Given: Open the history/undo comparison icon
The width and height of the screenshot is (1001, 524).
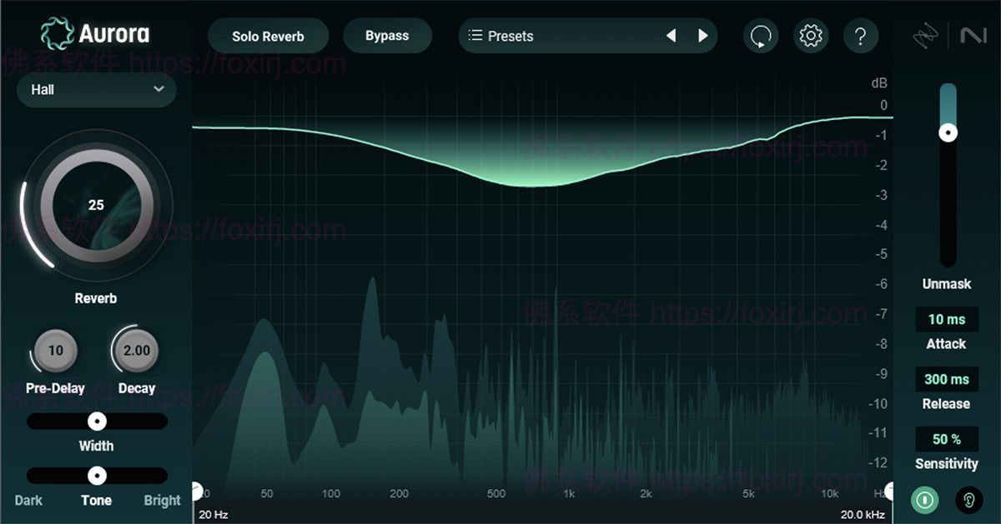Looking at the screenshot, I should (761, 36).
